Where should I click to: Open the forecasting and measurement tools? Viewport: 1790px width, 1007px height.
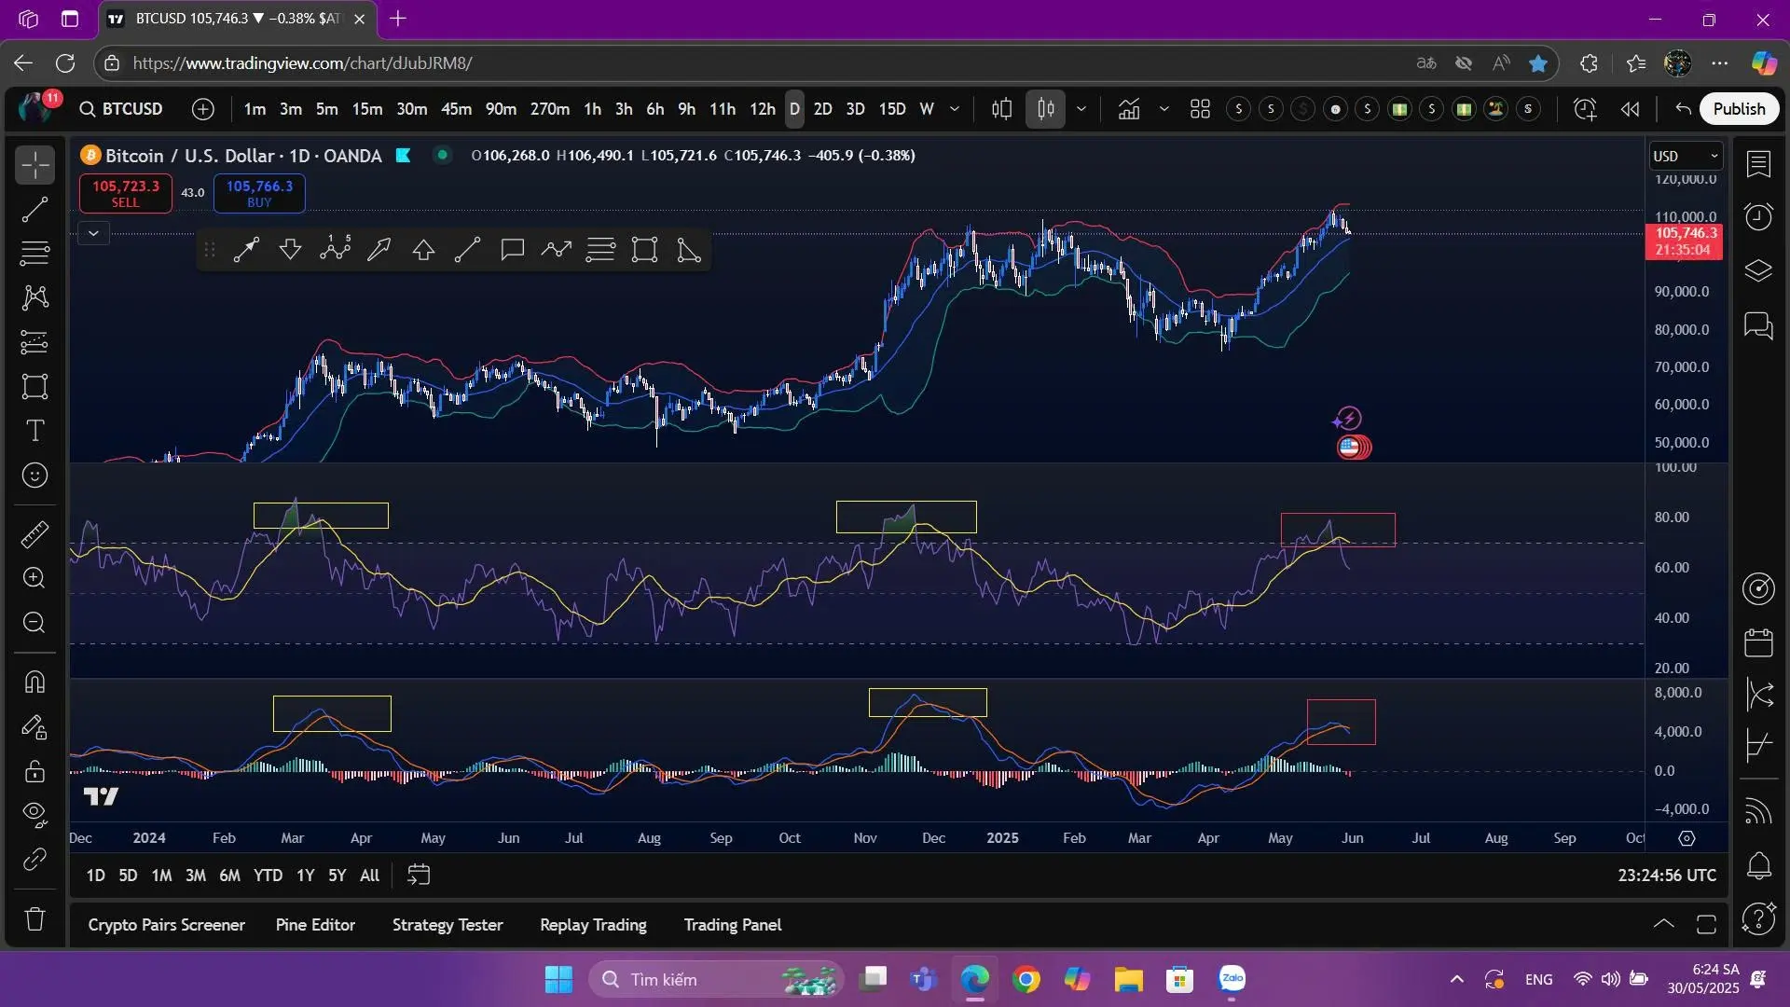click(x=34, y=342)
